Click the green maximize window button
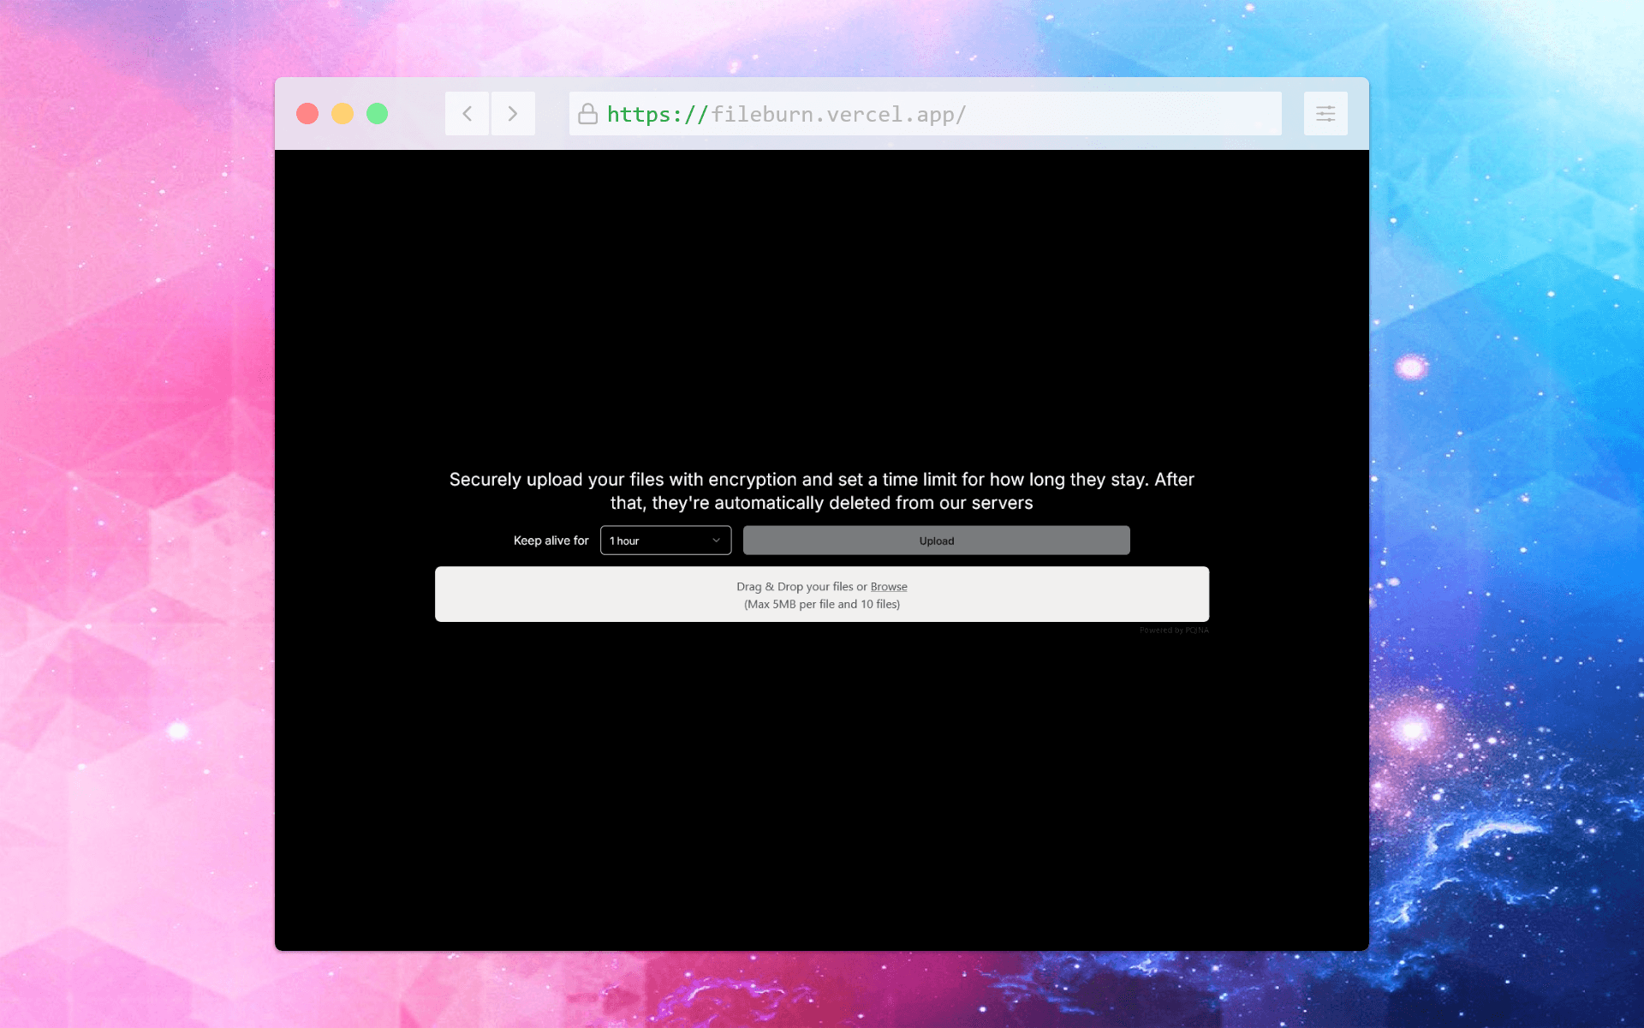Viewport: 1644px width, 1028px height. tap(378, 114)
